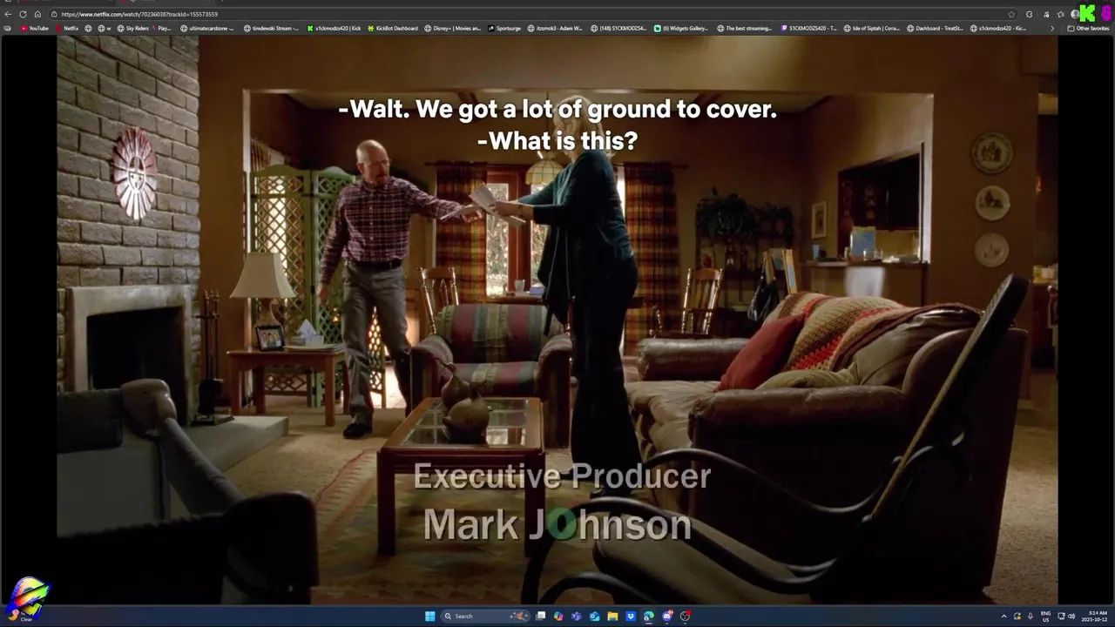Open Task View on the taskbar
Image resolution: width=1115 pixels, height=627 pixels.
click(540, 616)
